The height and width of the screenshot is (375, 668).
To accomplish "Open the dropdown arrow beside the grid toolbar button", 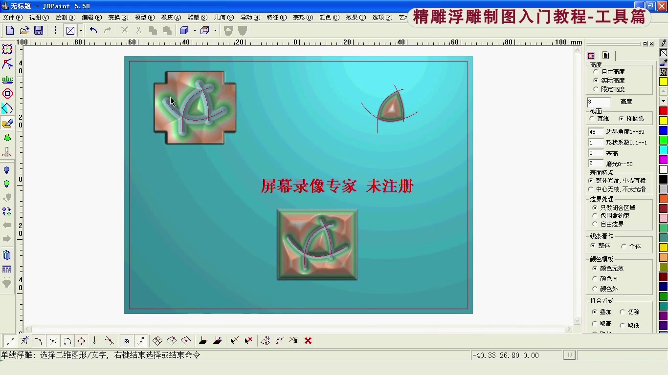I will tap(81, 30).
